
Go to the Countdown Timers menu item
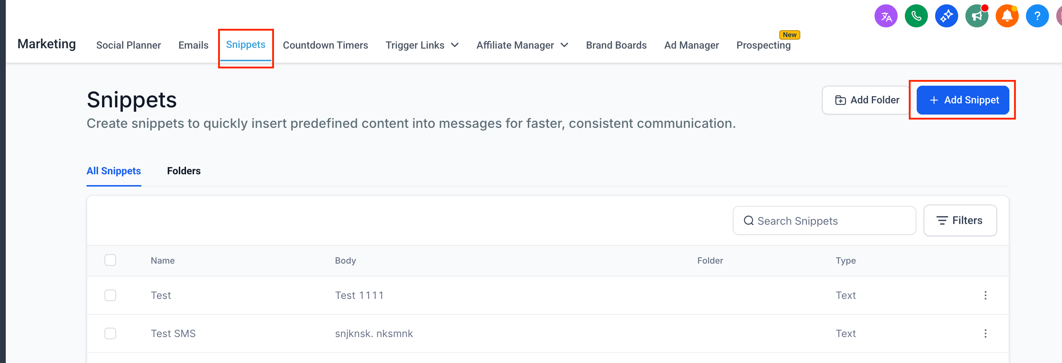tap(325, 45)
